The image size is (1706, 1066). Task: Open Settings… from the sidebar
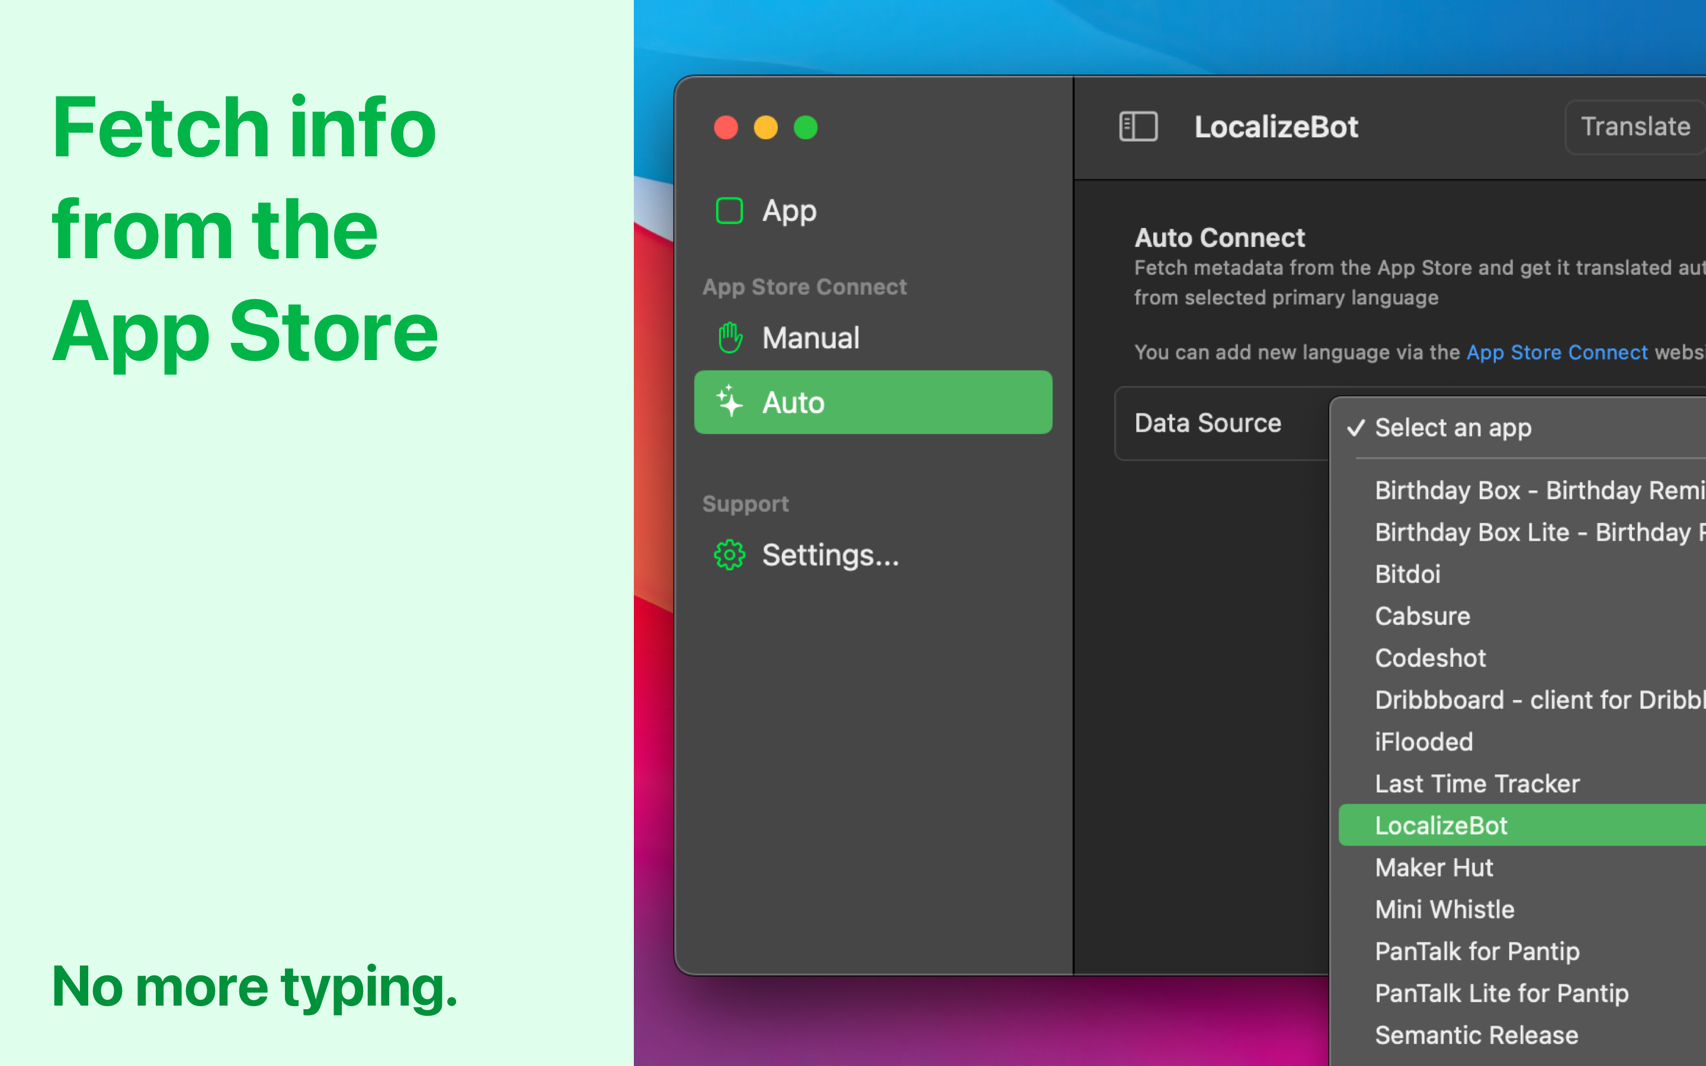tap(873, 555)
